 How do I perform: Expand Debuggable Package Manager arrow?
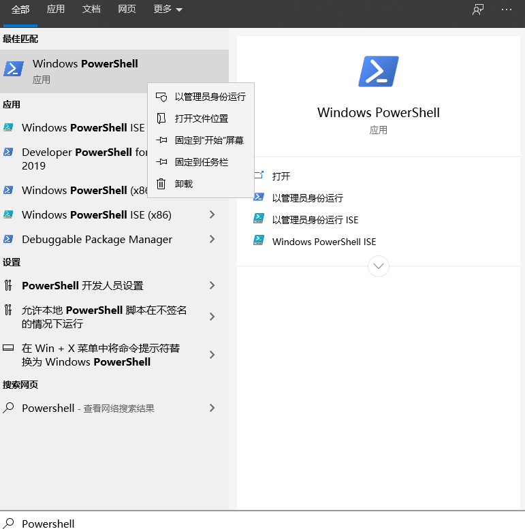212,239
